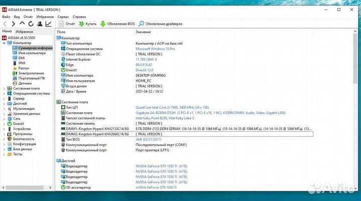Viewport: 361px width, 201px height.
Task: Expand the Хранение данных tree node
Action: (x=5, y=114)
